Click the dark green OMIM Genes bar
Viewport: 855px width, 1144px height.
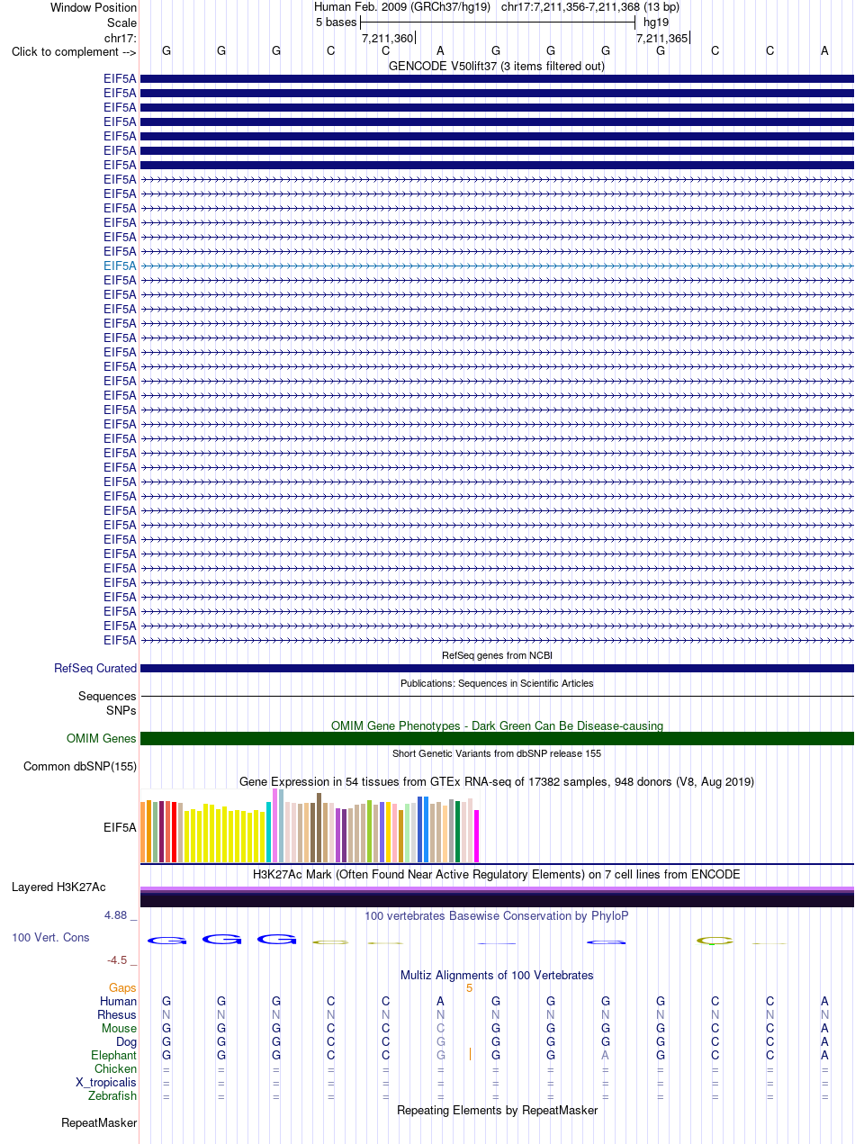[x=497, y=739]
